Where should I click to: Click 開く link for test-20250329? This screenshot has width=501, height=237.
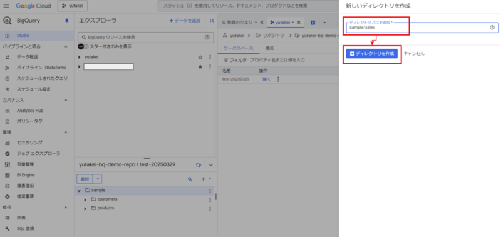(x=267, y=79)
